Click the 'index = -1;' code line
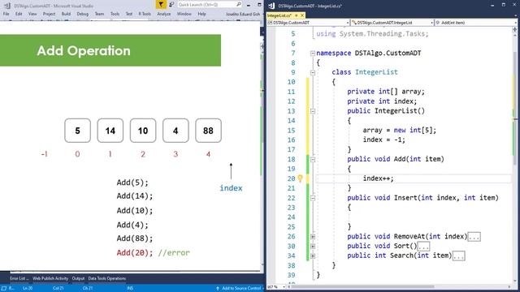 384,140
